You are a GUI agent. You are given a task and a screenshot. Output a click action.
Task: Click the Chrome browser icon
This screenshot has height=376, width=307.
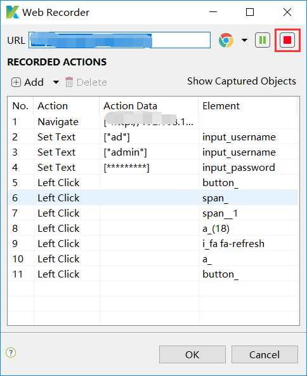point(226,40)
